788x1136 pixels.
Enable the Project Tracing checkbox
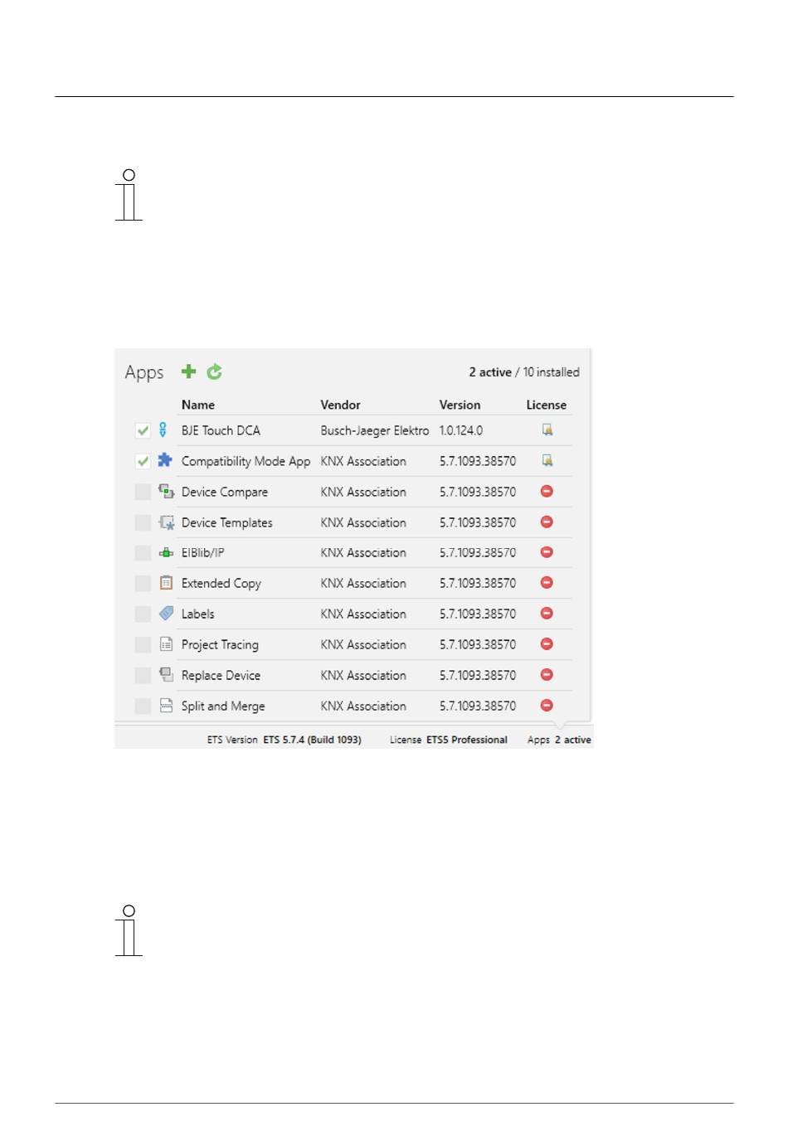tap(143, 645)
